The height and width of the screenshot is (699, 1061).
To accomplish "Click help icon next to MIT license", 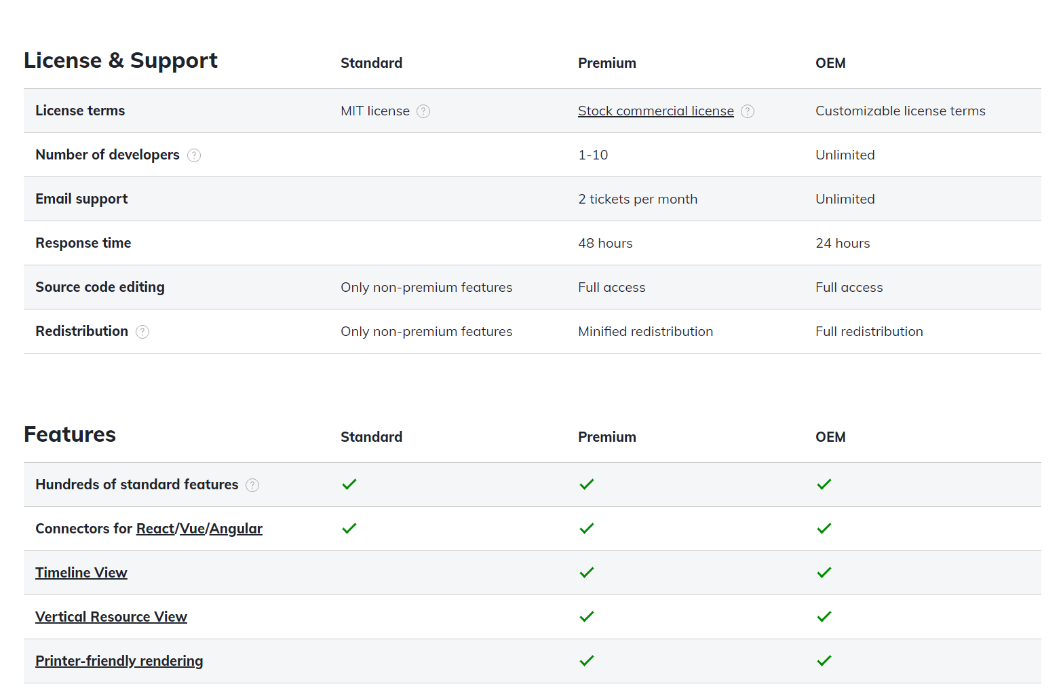I will 423,111.
